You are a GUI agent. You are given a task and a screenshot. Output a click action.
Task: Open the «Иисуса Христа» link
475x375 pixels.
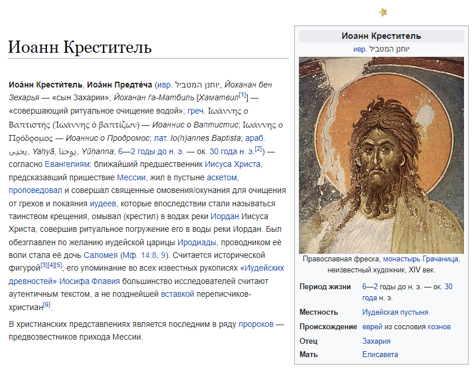[233, 164]
